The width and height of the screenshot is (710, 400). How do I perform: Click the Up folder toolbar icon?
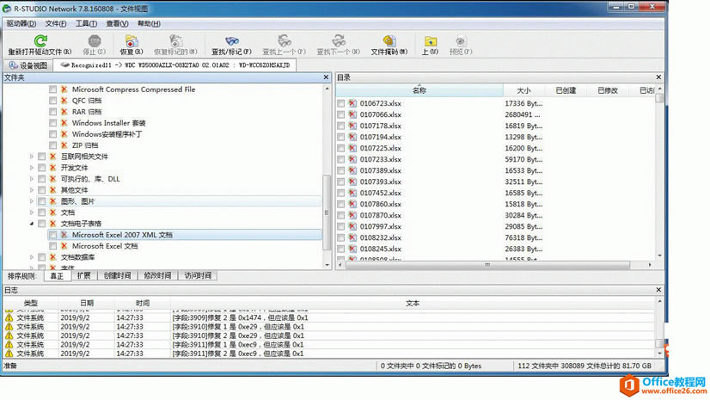(430, 41)
